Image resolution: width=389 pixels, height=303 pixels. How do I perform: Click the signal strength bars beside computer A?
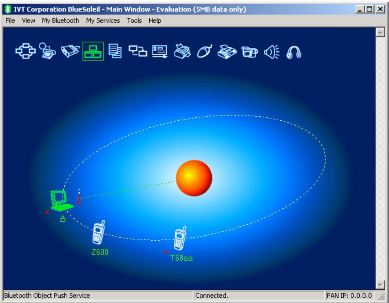pyautogui.click(x=79, y=197)
